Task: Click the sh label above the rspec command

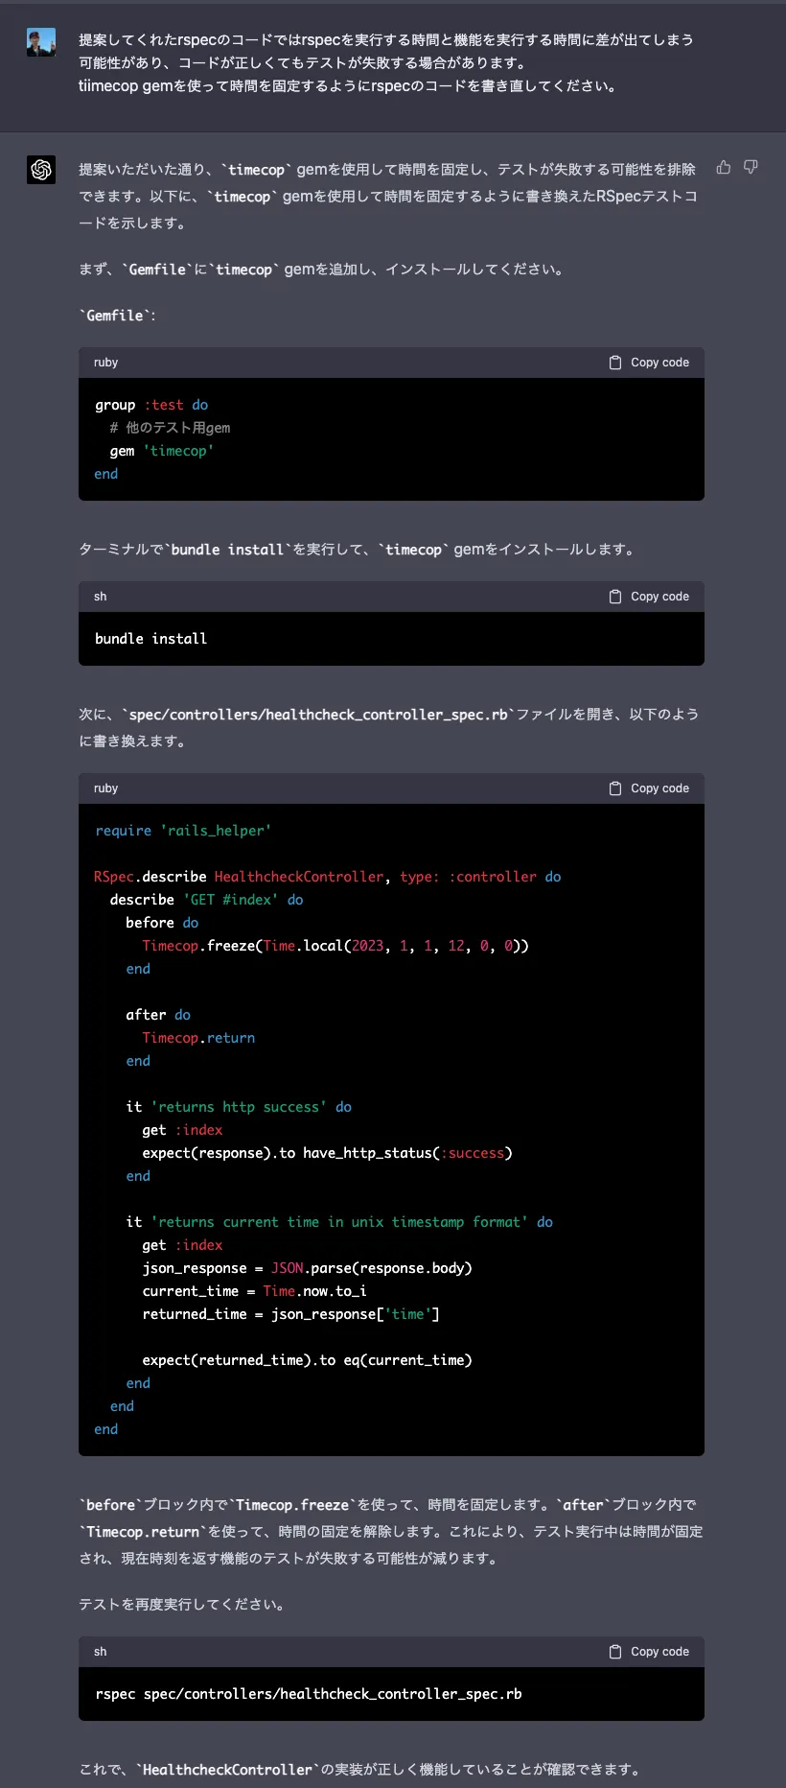Action: 101,1652
